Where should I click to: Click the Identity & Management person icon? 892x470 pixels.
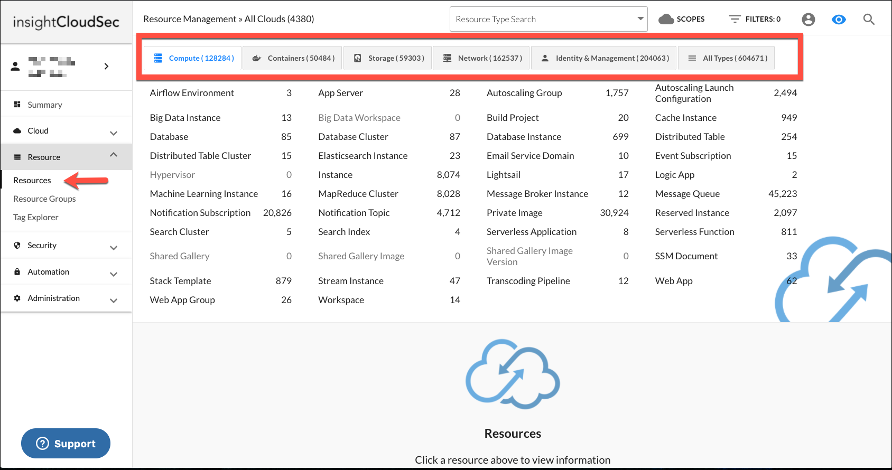tap(545, 58)
